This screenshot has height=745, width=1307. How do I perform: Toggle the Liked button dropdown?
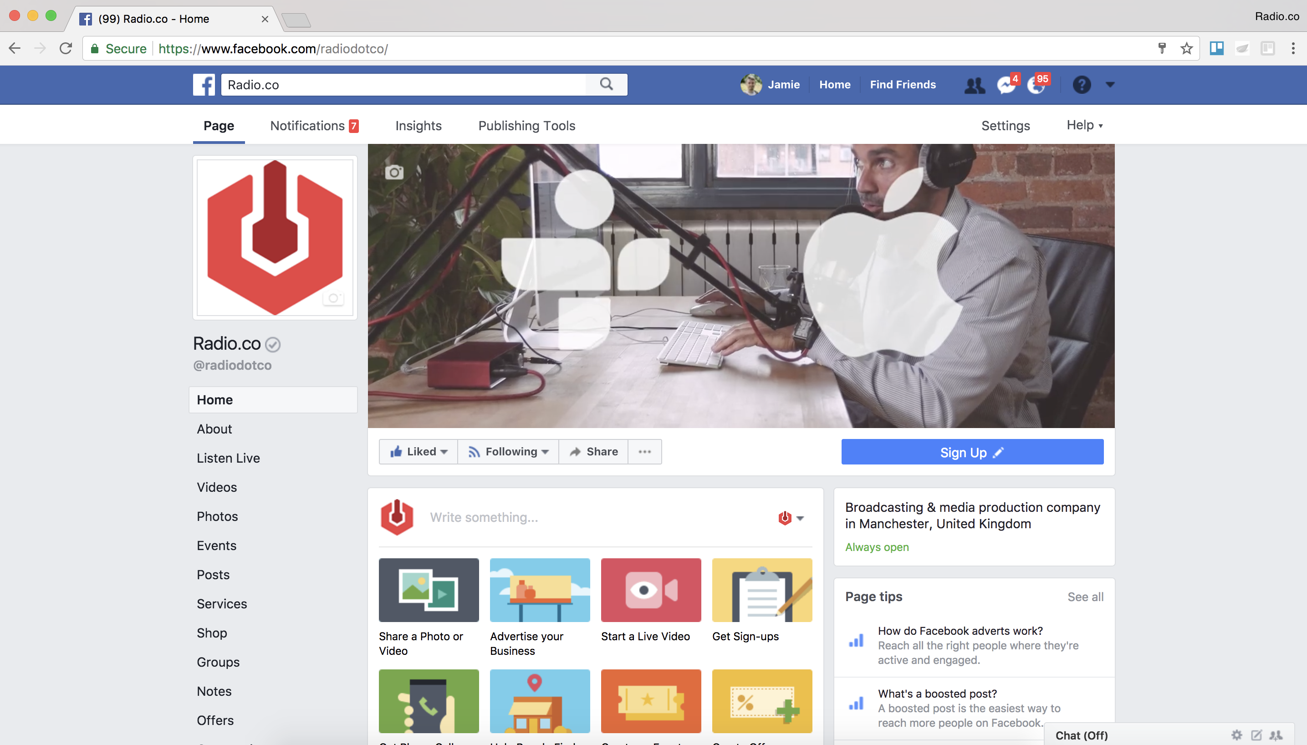(x=443, y=451)
